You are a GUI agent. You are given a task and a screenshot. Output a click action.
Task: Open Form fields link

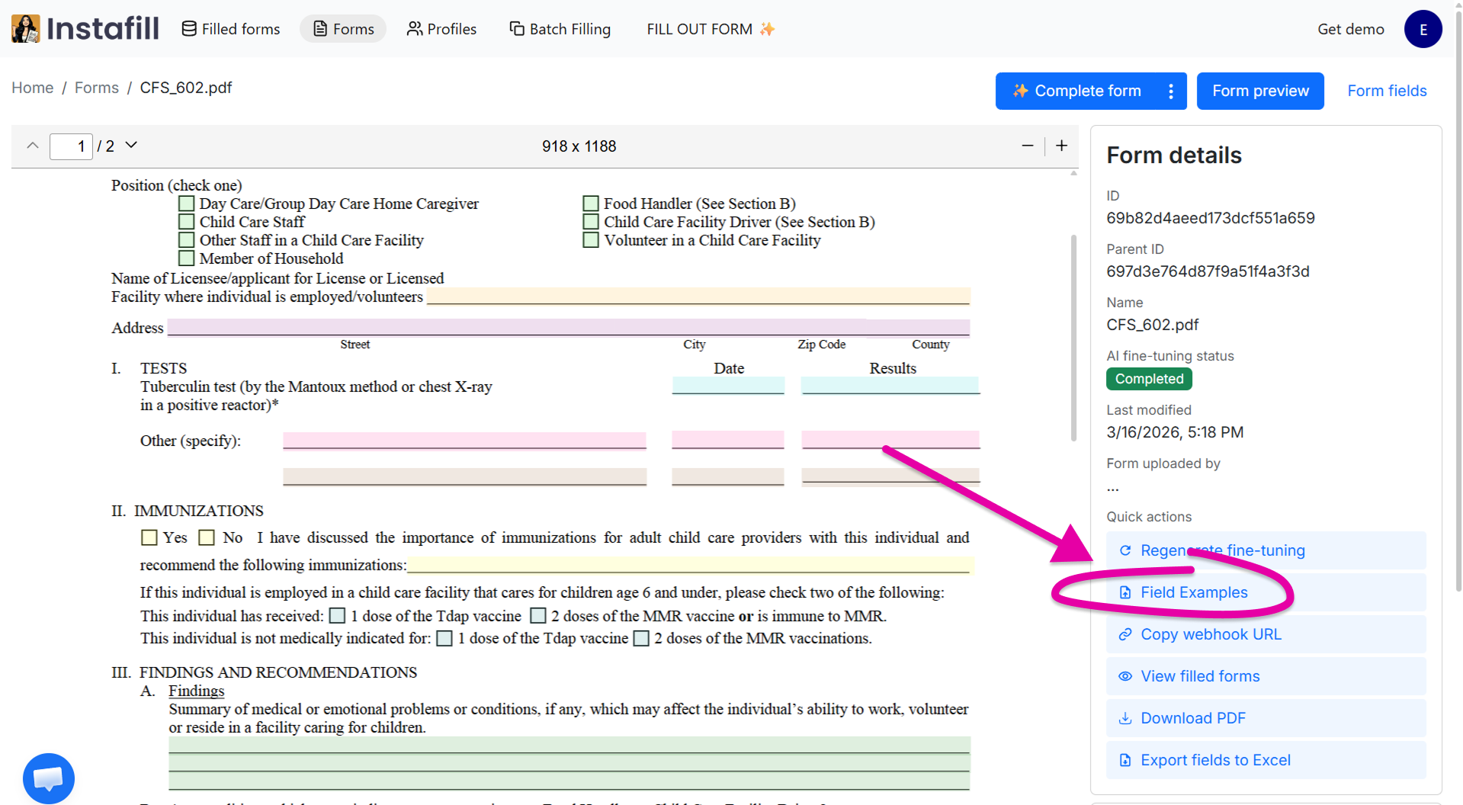(1387, 91)
